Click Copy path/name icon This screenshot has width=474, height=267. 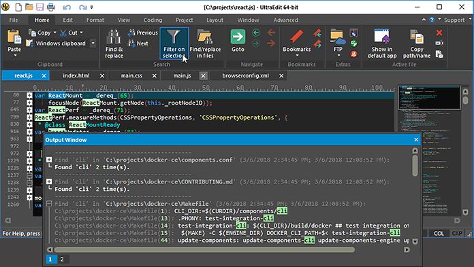coord(417,37)
